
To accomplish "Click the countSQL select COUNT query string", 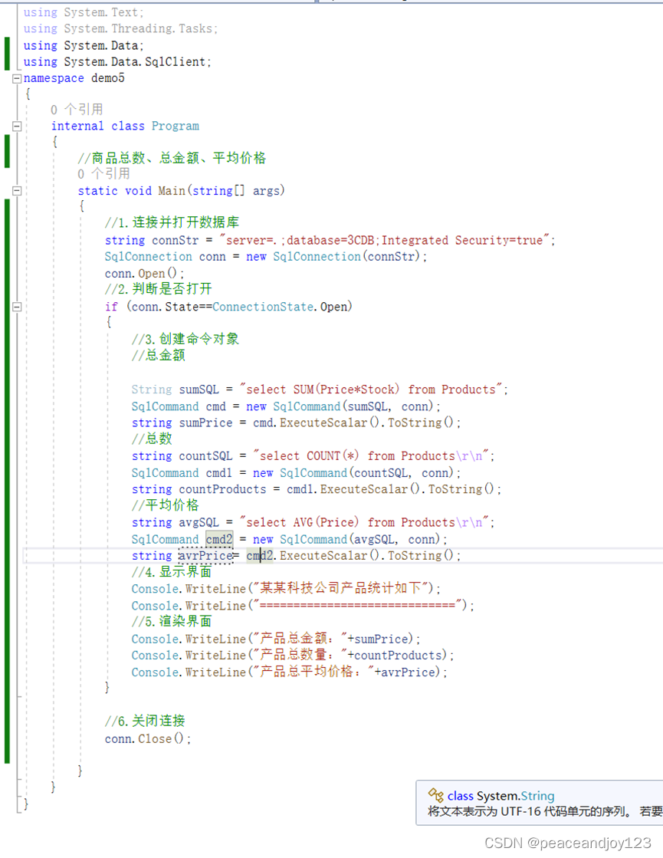I will (371, 456).
